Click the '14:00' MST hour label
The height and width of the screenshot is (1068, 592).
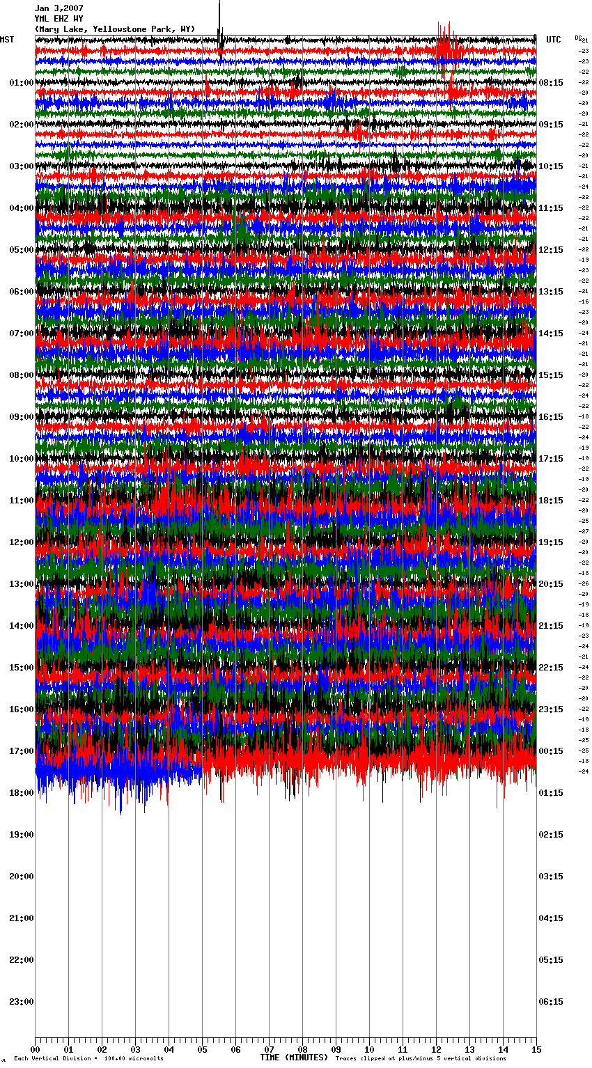(x=22, y=626)
